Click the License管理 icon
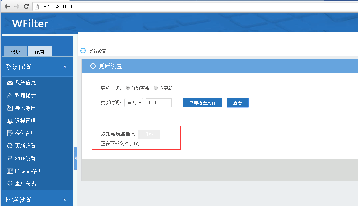The image size is (358, 206). coord(10,171)
